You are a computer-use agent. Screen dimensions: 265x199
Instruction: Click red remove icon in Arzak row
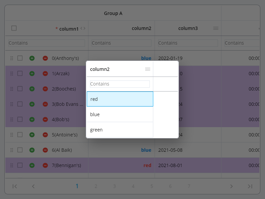point(45,74)
